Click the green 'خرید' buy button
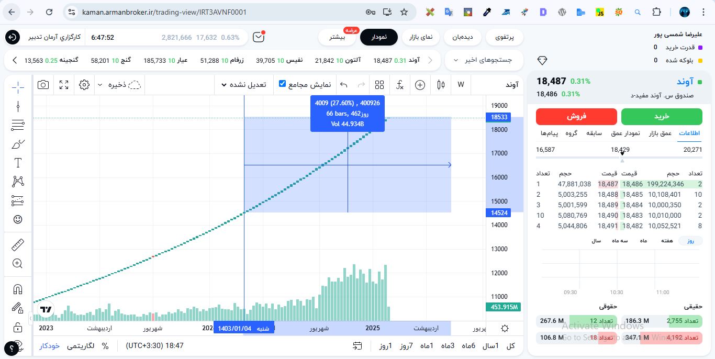The height and width of the screenshot is (359, 715). (662, 116)
